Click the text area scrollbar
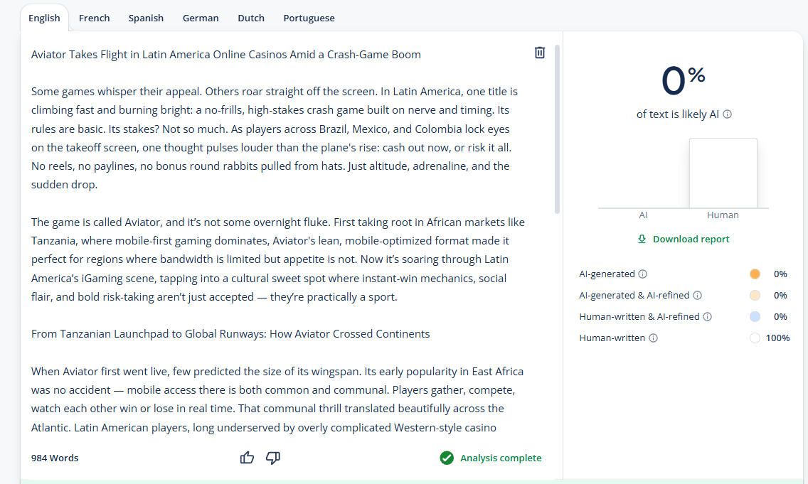 click(557, 128)
